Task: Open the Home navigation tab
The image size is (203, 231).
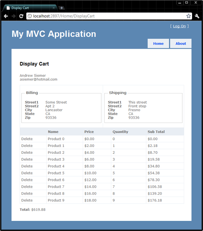Action: click(x=158, y=44)
